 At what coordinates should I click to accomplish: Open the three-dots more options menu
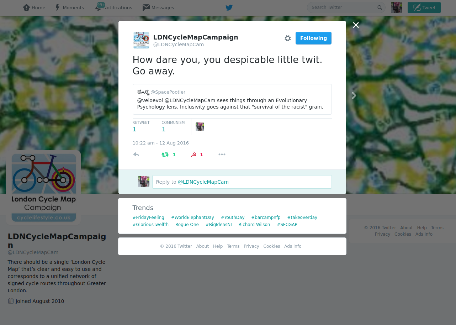[x=222, y=154]
